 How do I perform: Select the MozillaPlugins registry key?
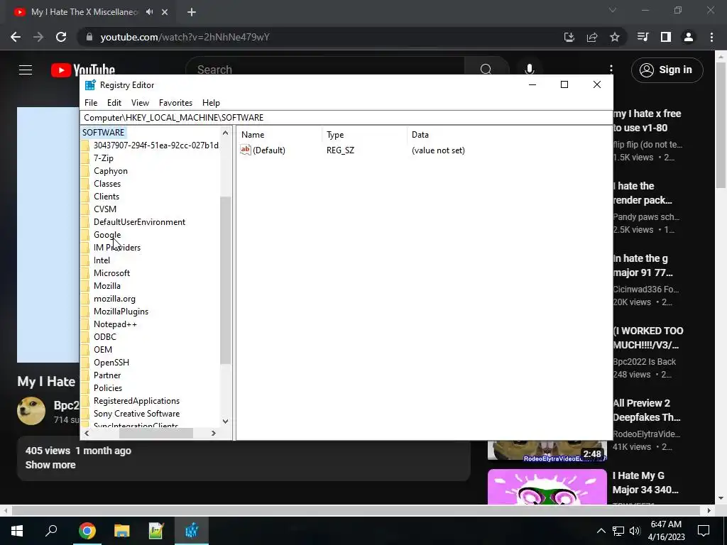[121, 312]
